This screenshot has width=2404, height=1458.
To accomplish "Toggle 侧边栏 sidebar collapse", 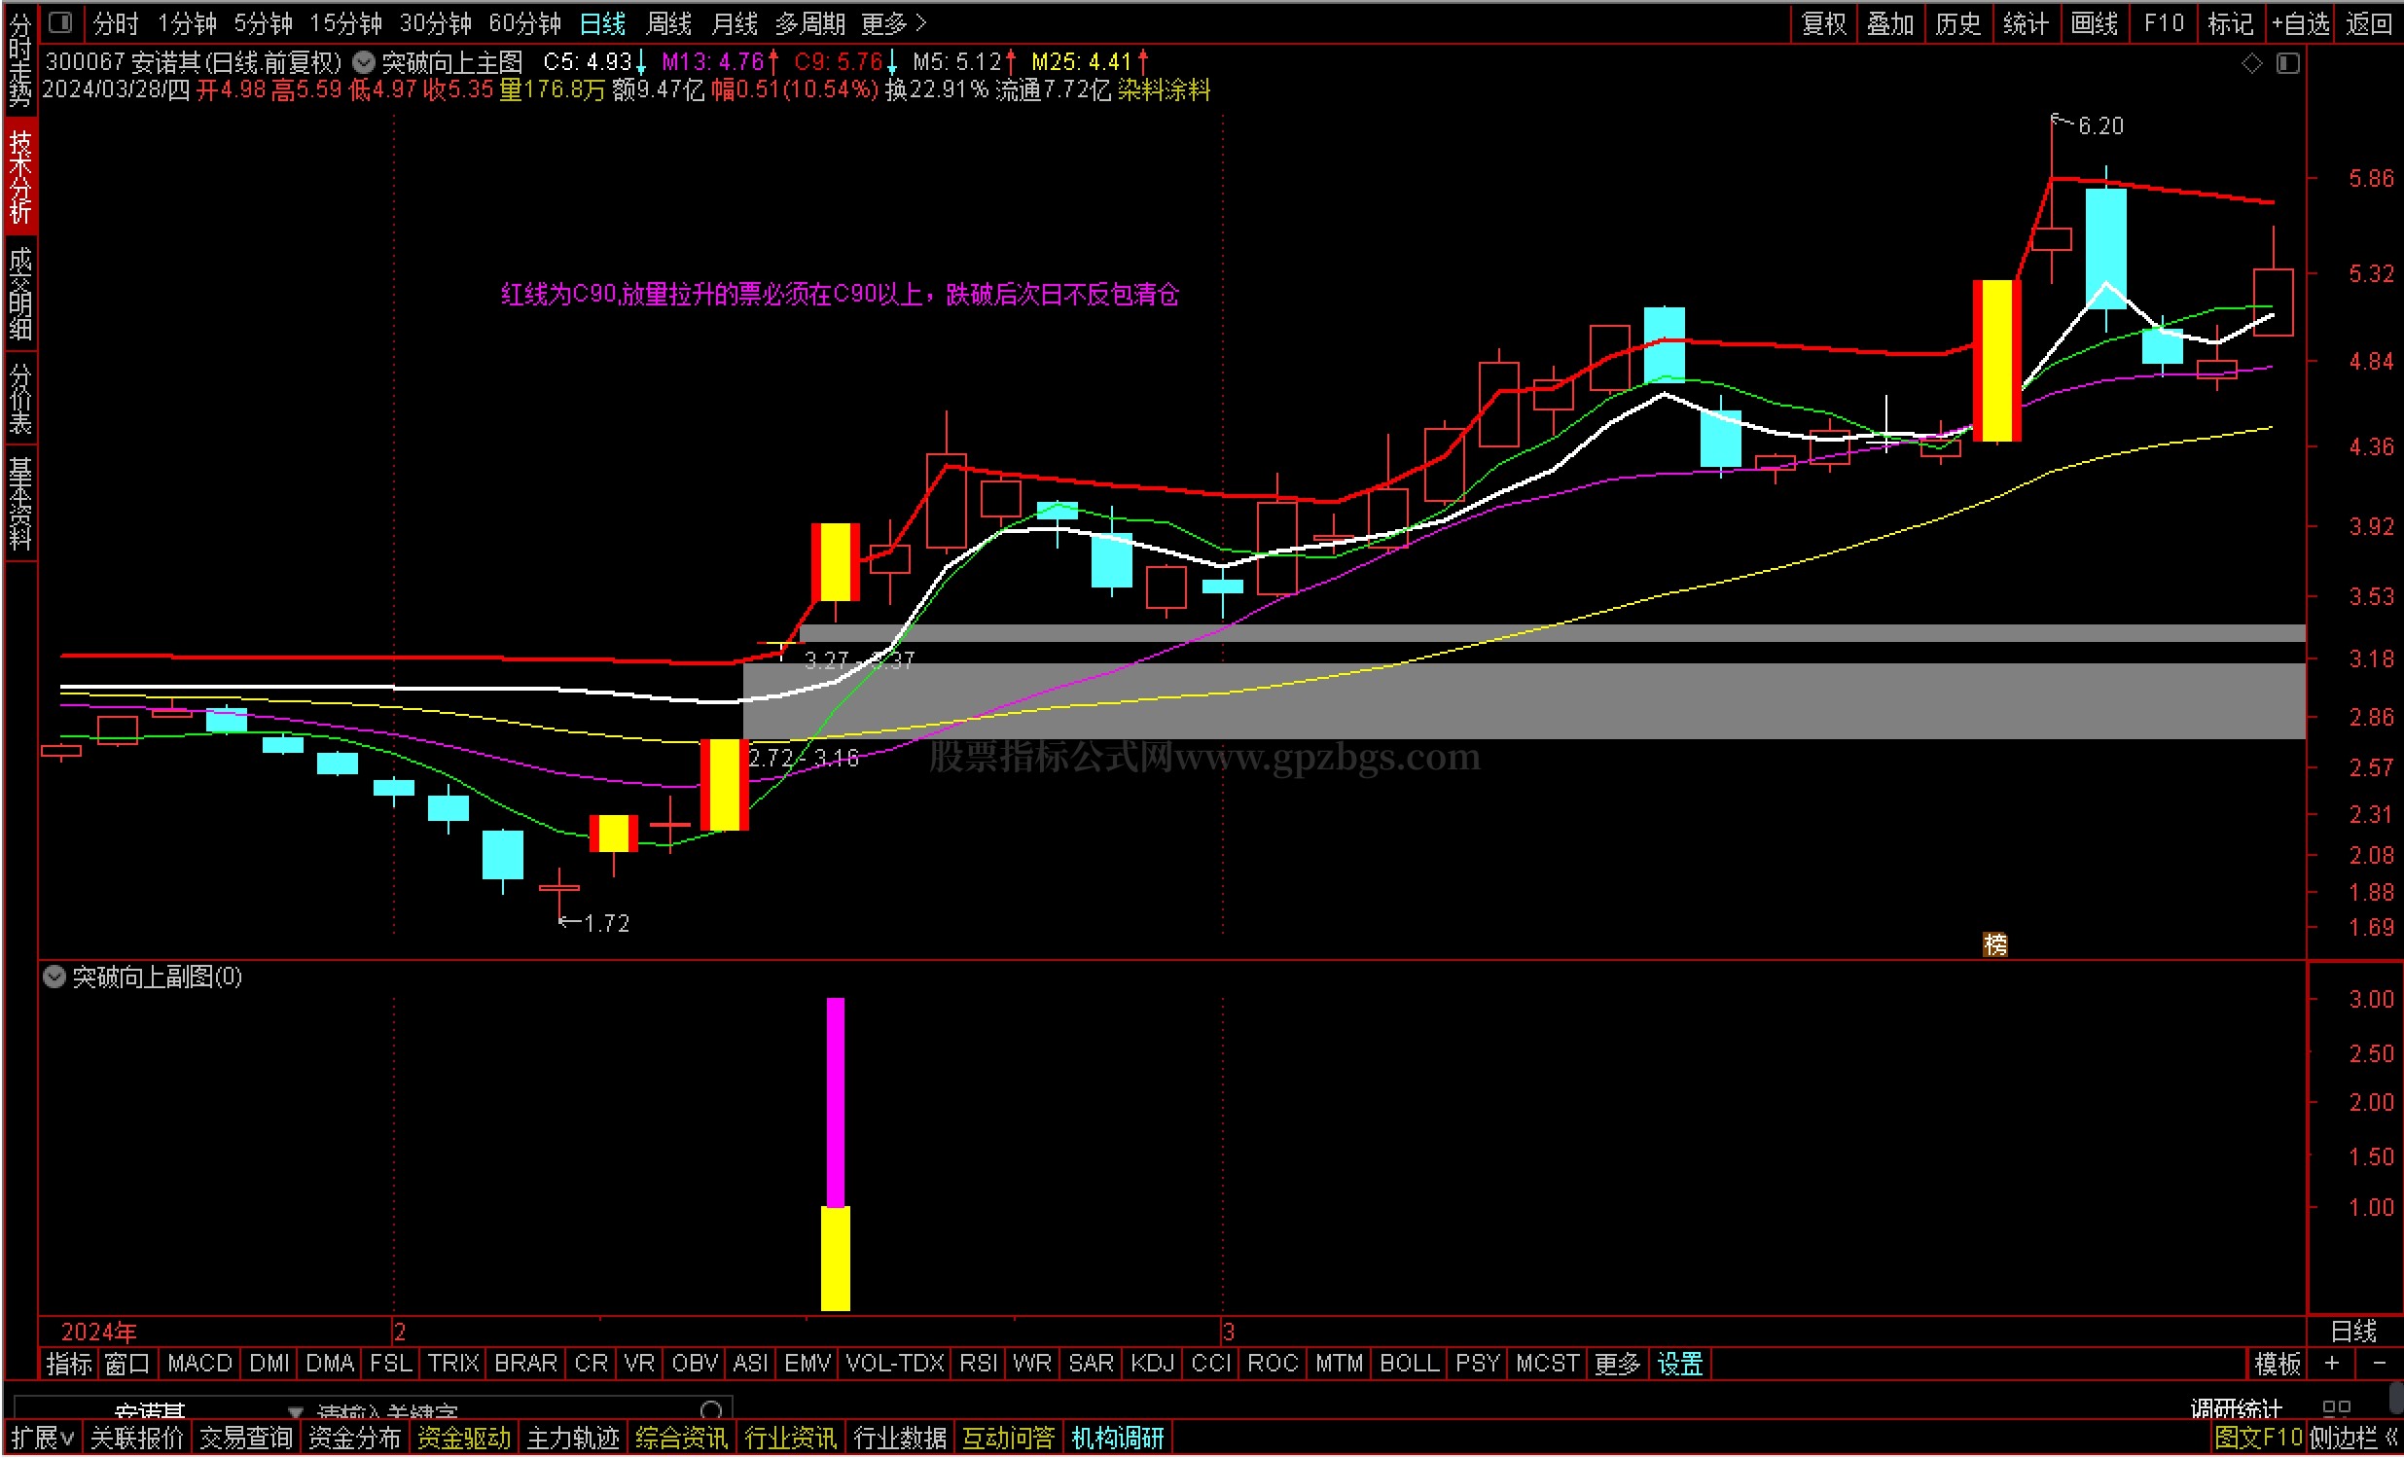I will 2352,1438.
